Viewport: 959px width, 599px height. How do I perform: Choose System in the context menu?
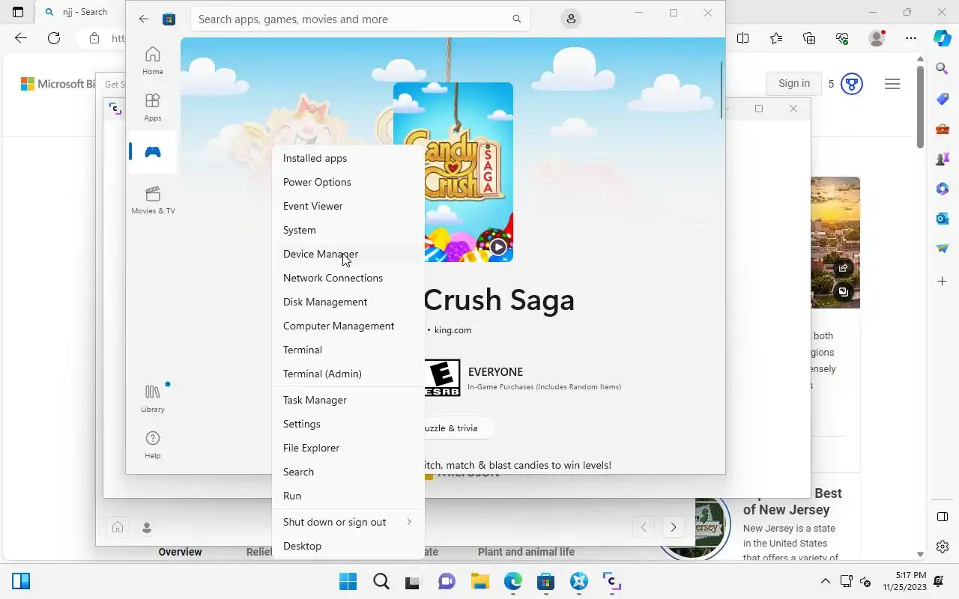click(x=348, y=230)
